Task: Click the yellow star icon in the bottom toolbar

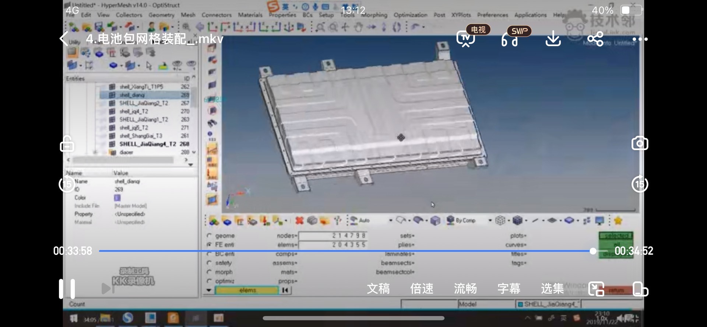Action: 618,220
